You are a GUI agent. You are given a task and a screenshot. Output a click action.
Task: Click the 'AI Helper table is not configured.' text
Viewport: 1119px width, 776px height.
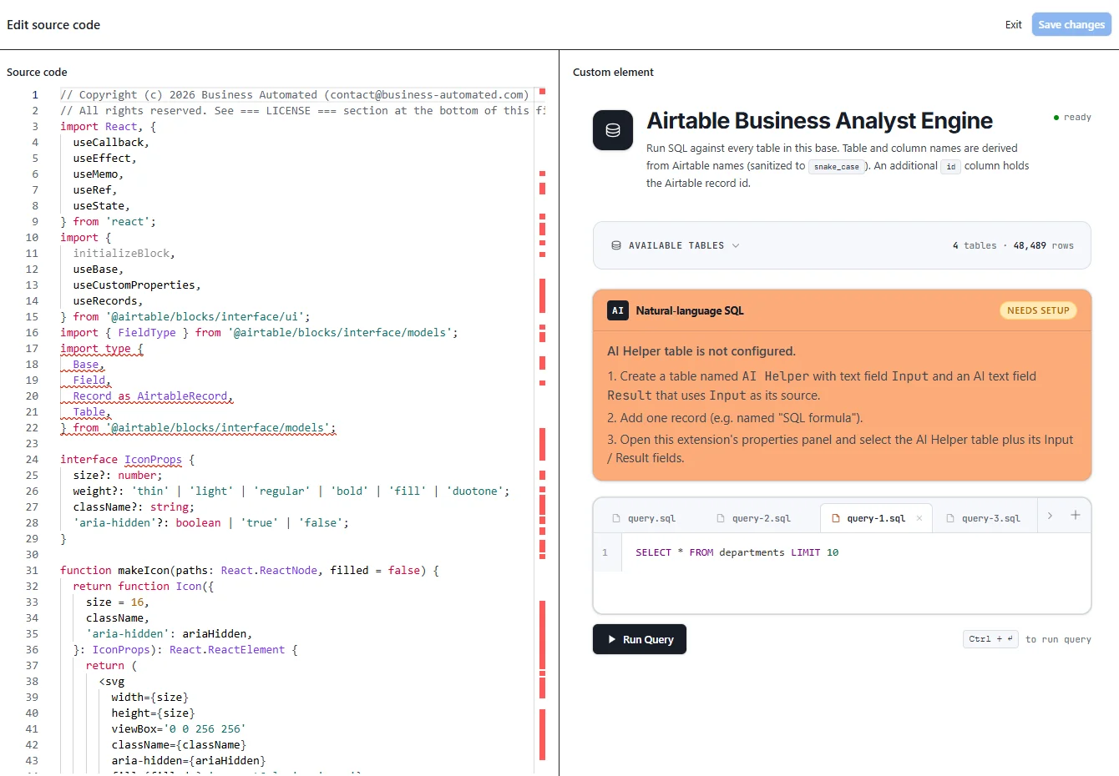[701, 351]
